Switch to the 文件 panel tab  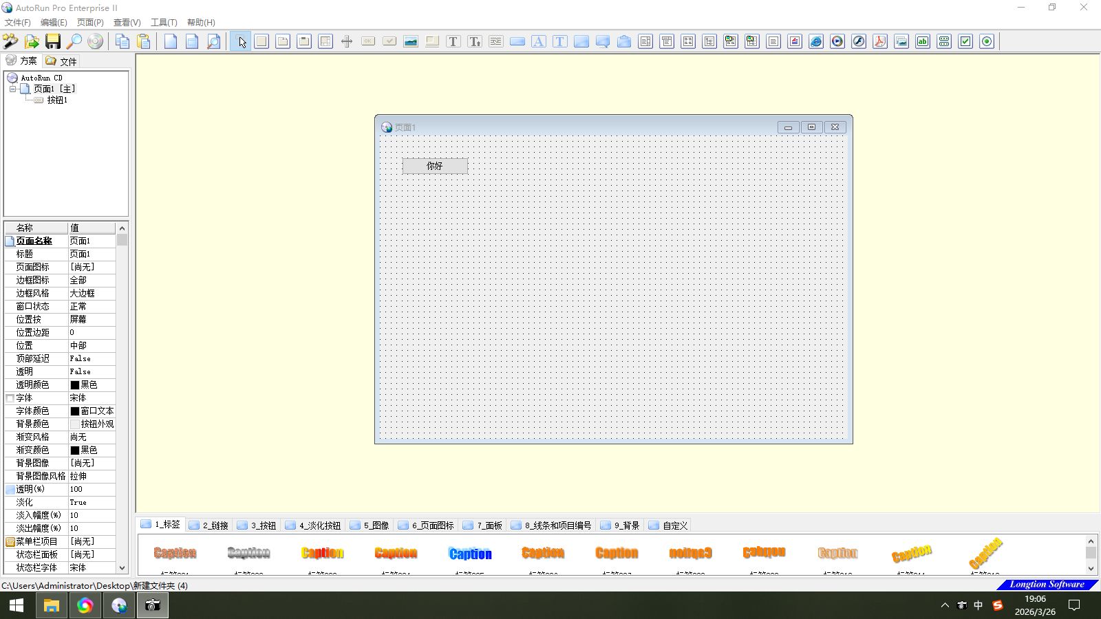pos(62,61)
